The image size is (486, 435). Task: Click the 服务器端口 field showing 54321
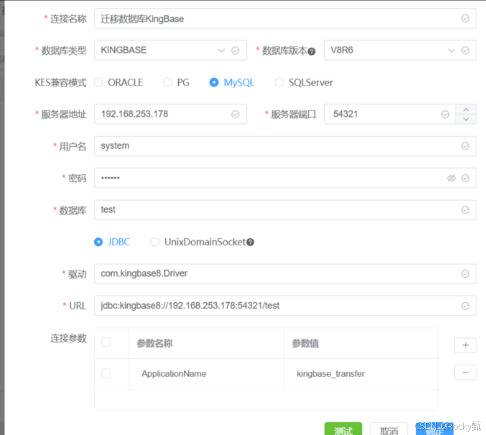pos(390,114)
